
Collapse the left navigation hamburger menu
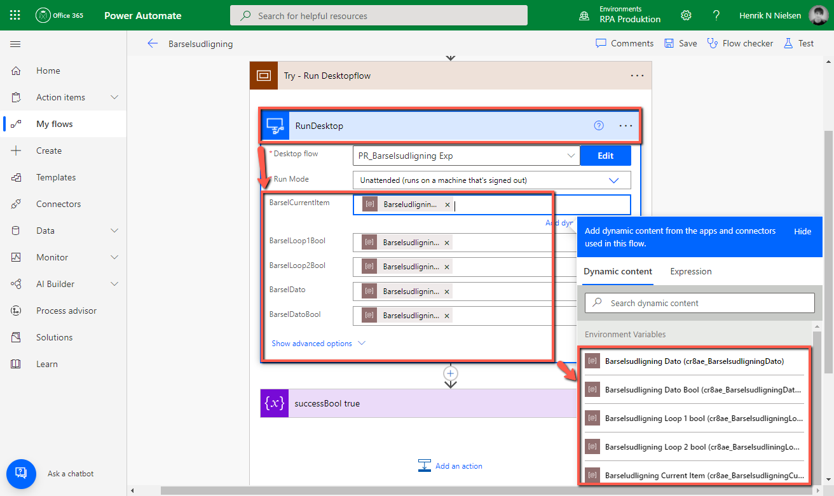15,44
